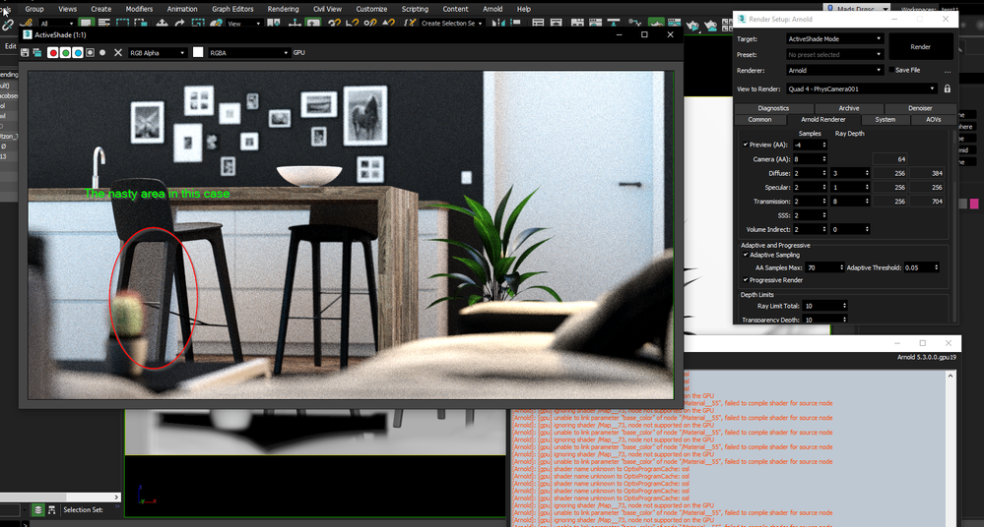This screenshot has width=984, height=527.
Task: Switch to the Denoiser tab
Action: pos(920,108)
